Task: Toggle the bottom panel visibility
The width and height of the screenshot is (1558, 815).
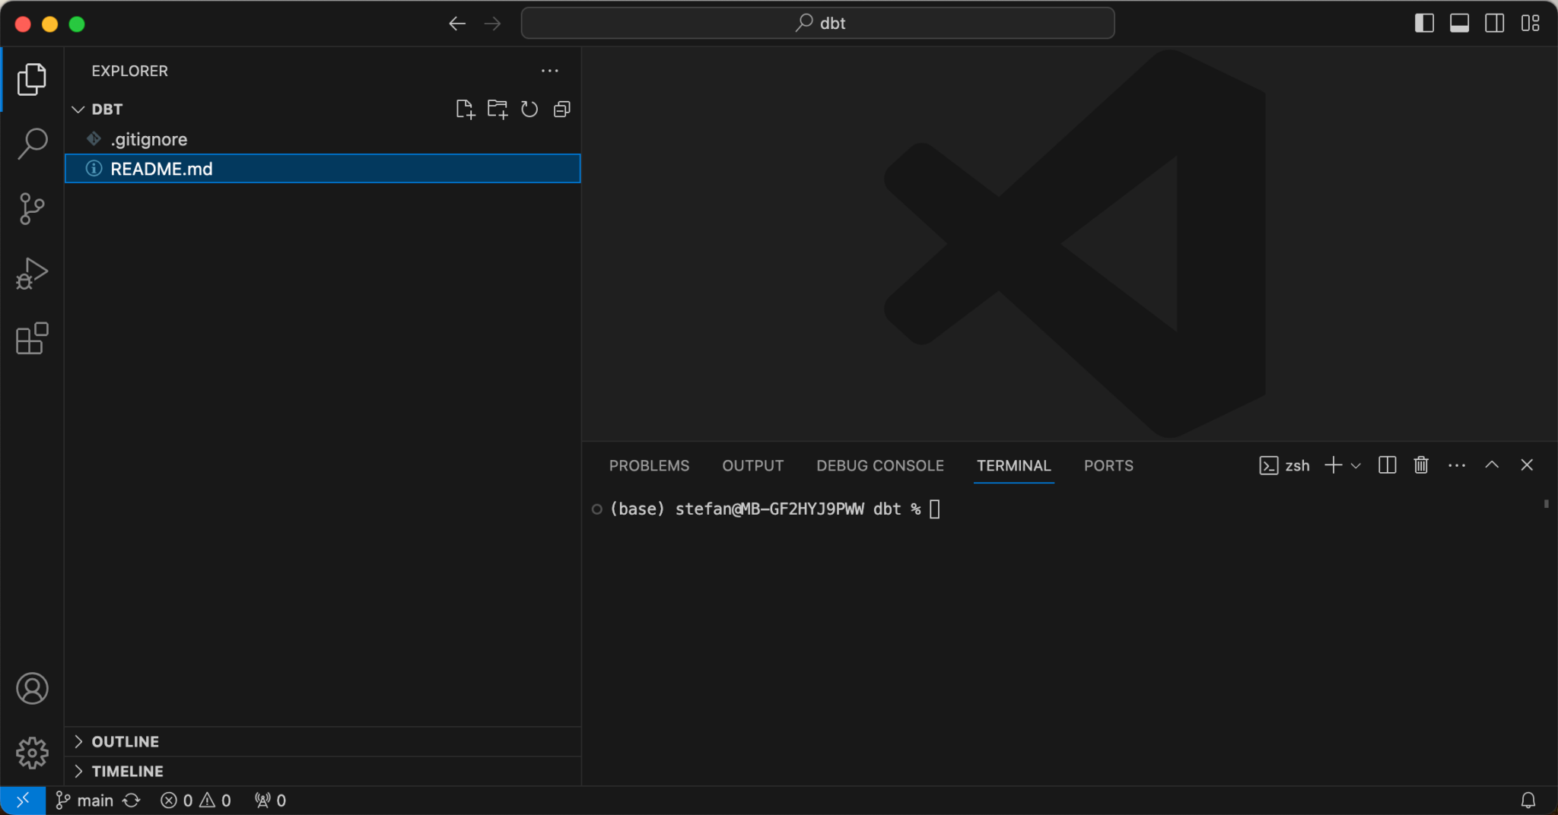Action: [x=1459, y=24]
